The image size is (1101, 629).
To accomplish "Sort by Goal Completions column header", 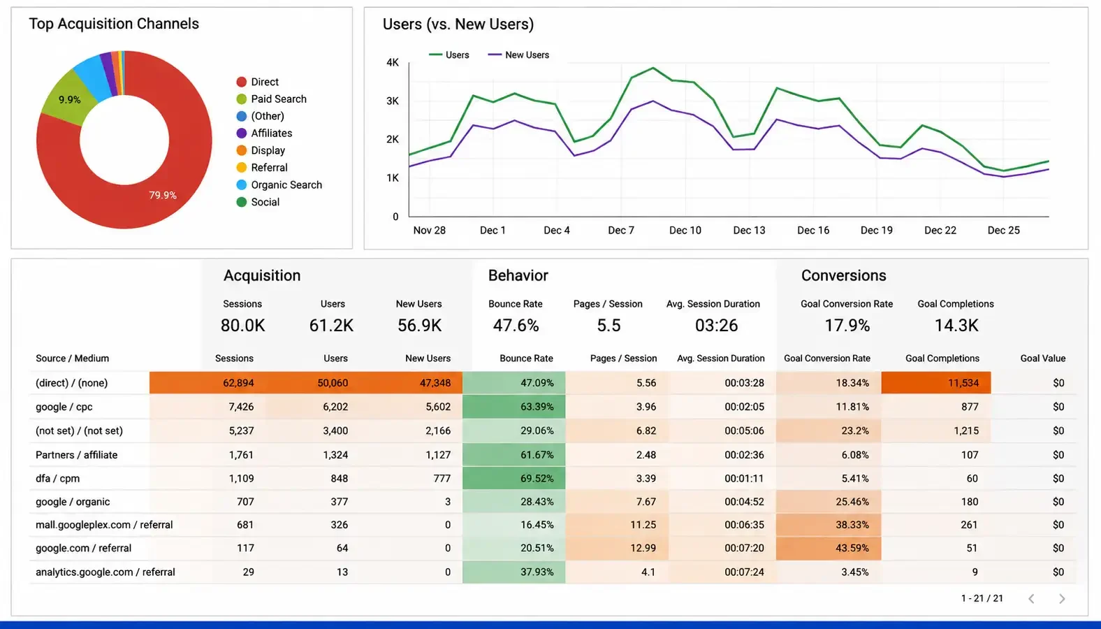I will point(942,359).
